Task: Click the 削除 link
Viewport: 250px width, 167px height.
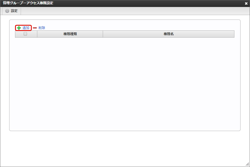Action: click(42, 28)
